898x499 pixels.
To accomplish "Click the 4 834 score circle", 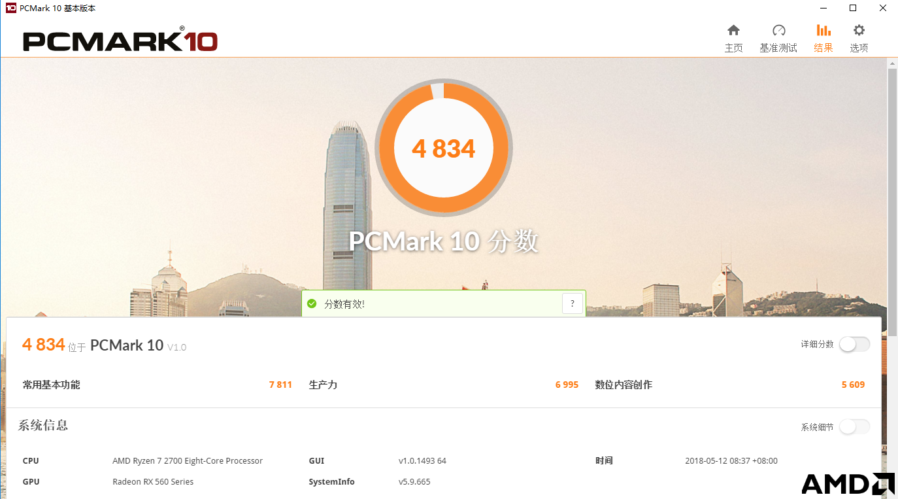I will [x=444, y=148].
